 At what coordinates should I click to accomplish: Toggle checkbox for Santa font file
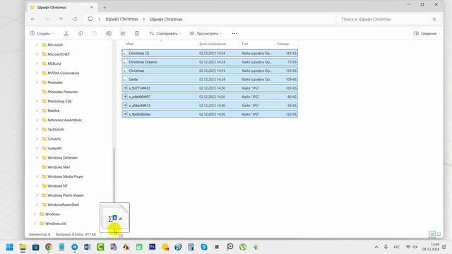[x=125, y=79]
